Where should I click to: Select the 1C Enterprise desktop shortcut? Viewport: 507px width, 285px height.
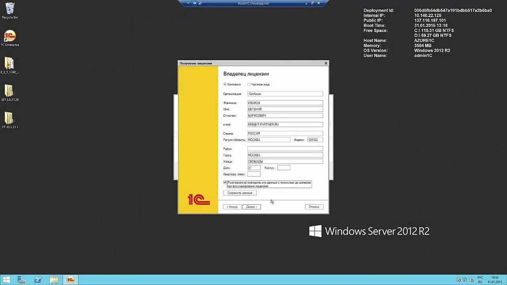(10, 38)
